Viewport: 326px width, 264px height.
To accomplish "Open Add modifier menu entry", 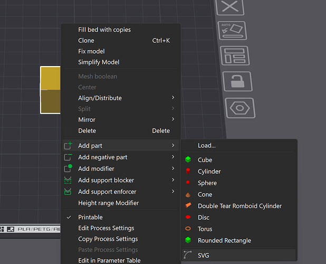I will point(96,168).
